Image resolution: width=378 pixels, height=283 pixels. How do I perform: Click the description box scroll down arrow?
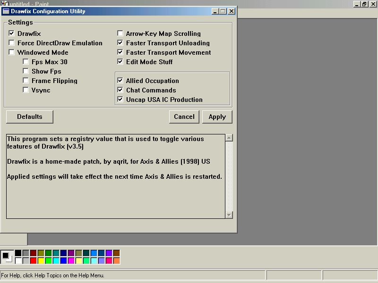coord(229,215)
